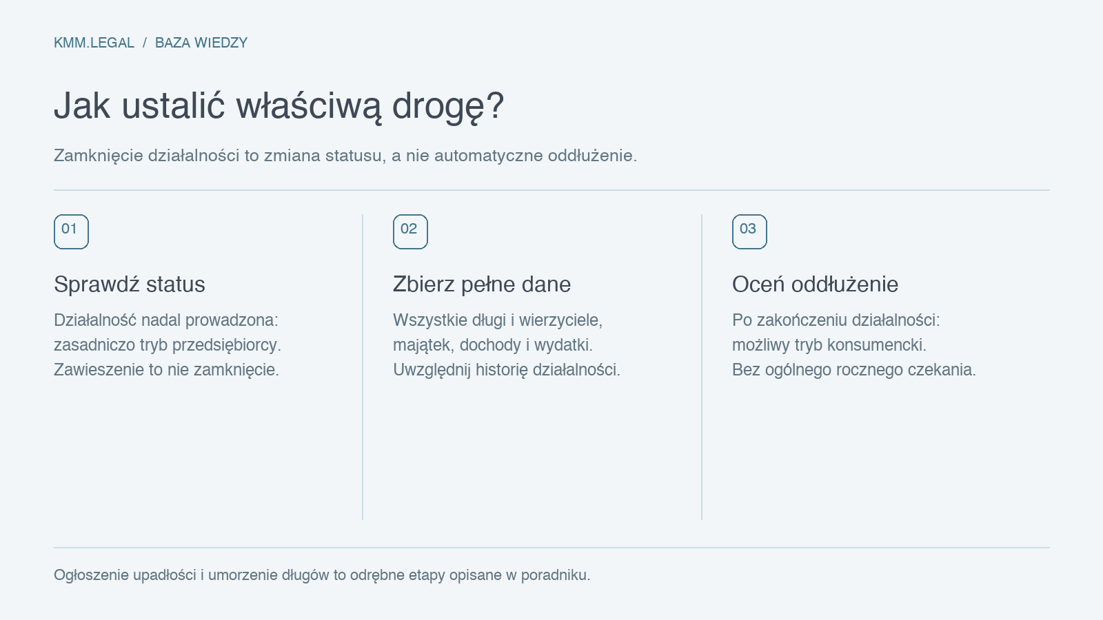
Task: Open the KMM.LEGAL breadcrumb link
Action: [94, 43]
